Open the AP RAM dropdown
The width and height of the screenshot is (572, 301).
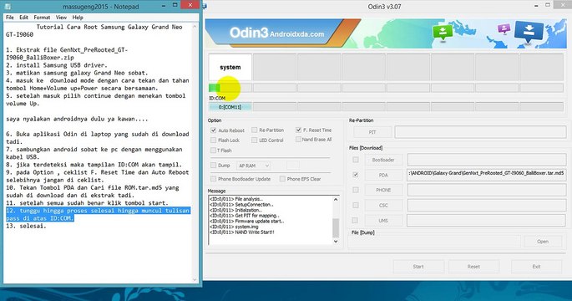pos(253,166)
